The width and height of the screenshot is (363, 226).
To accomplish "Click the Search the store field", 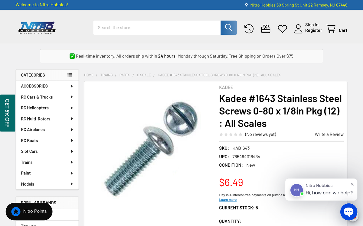I will 157,28.
